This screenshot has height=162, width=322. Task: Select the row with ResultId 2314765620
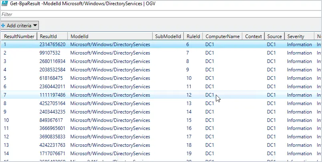[161, 45]
